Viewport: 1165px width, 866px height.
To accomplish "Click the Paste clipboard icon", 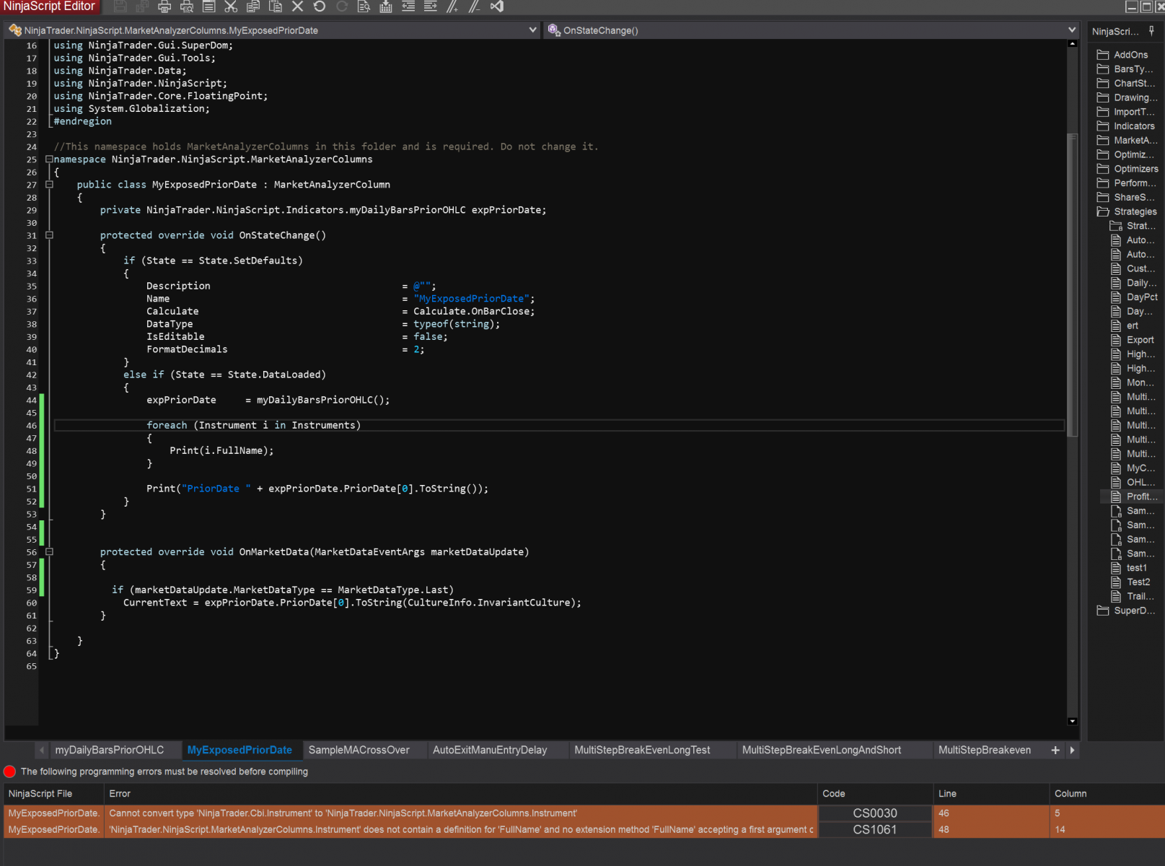I will 275,6.
